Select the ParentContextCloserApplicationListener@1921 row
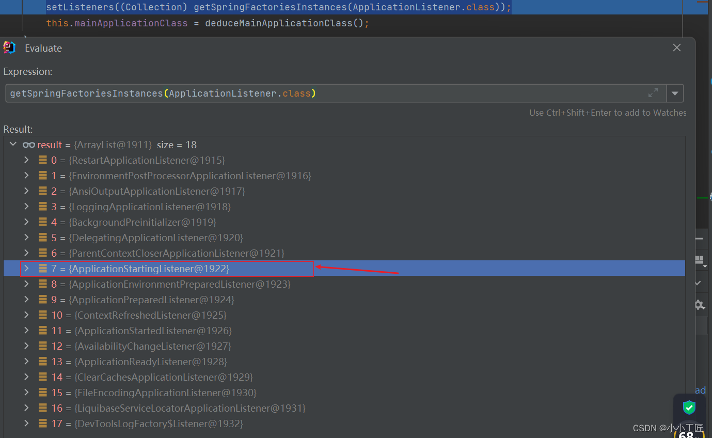Screen dimensions: 712x438 [344, 253]
